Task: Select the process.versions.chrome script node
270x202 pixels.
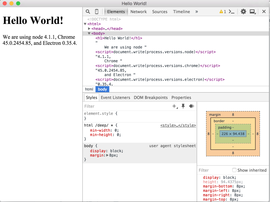Action: (158, 65)
